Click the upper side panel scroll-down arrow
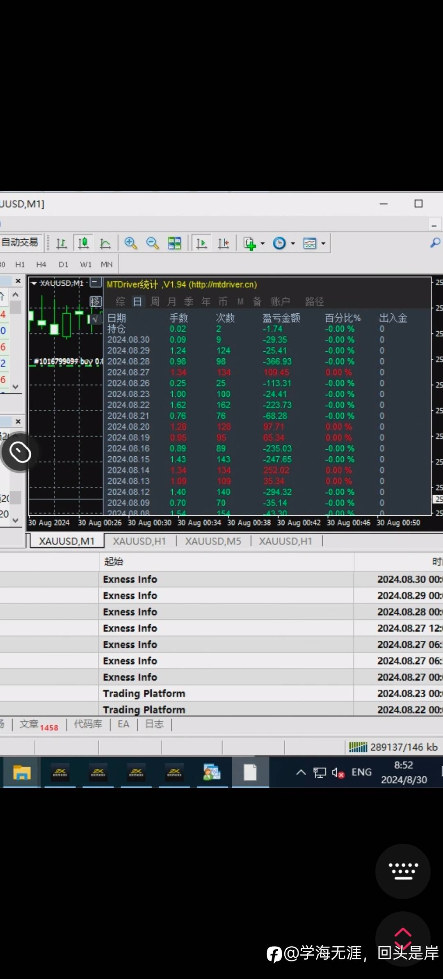 (x=16, y=387)
